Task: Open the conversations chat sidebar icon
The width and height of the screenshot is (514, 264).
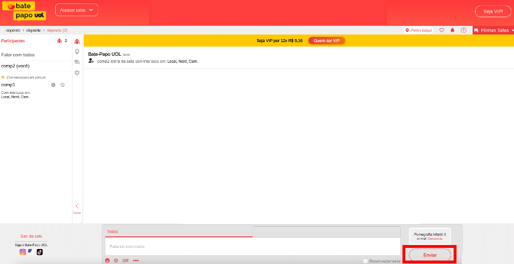Action: (x=77, y=62)
